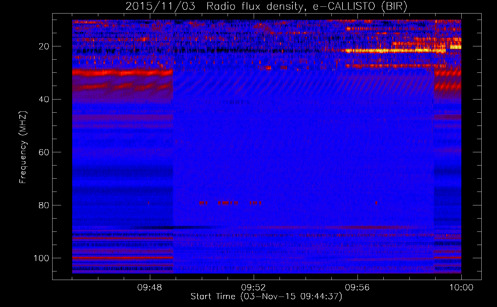Viewport: 497px width, 307px height.
Task: Click the 20 MHz frequency tick label
Action: coord(44,46)
